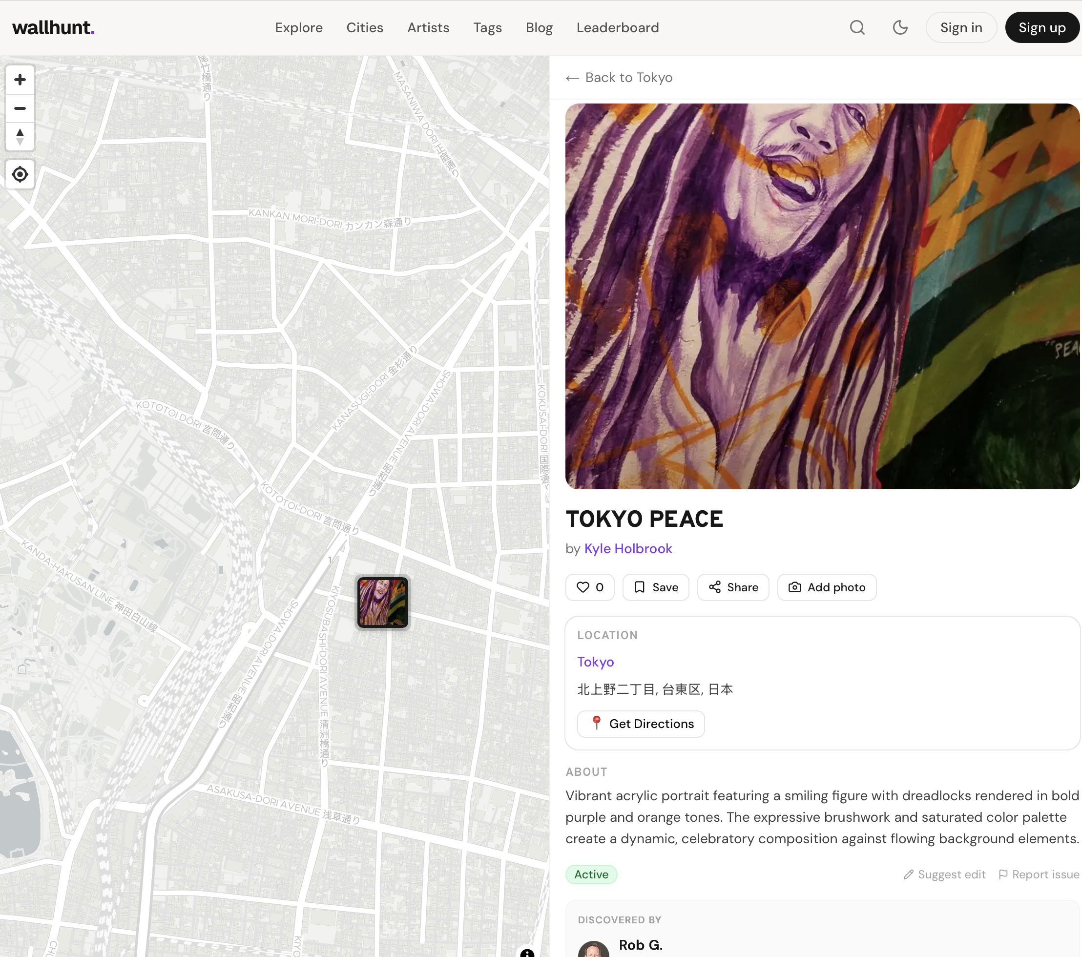1082x957 pixels.
Task: Locate me using geolocate icon
Action: [x=20, y=174]
